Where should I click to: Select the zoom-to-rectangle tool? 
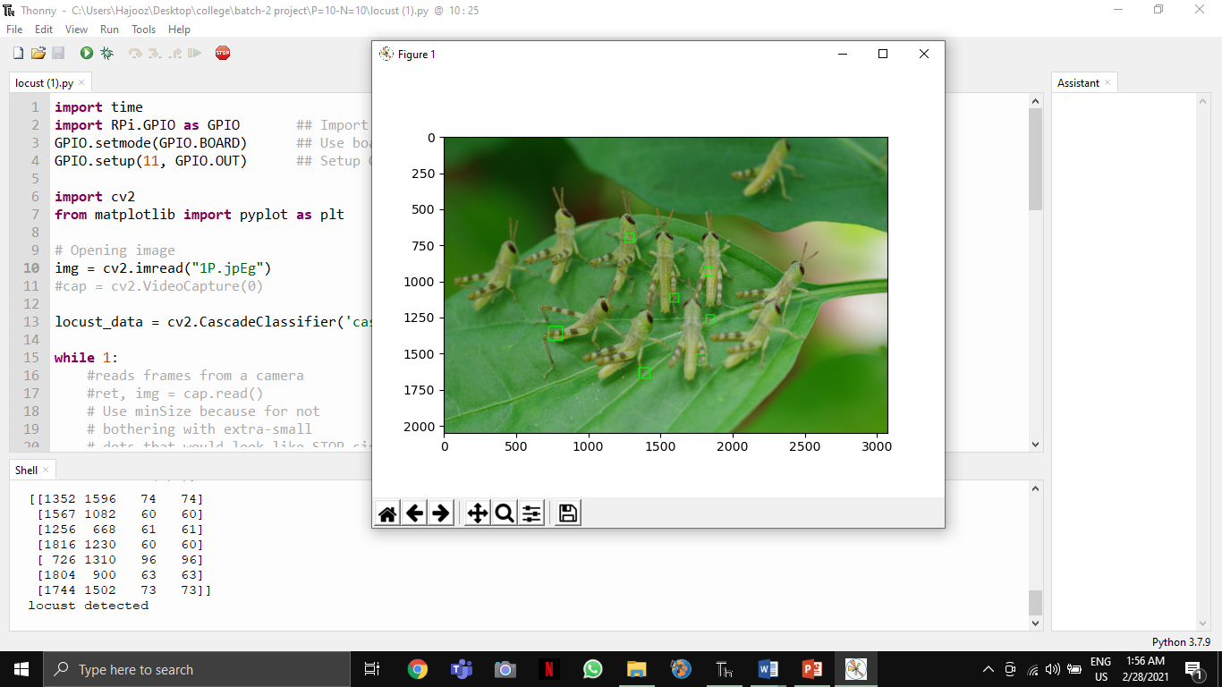[x=505, y=513]
